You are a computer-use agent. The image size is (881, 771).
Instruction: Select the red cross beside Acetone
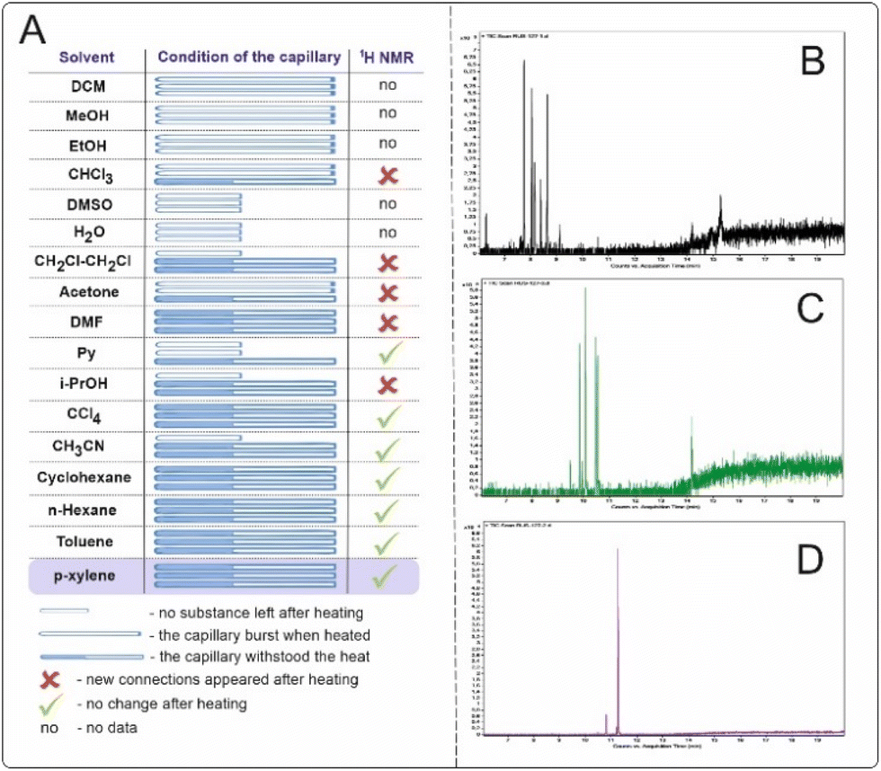388,293
